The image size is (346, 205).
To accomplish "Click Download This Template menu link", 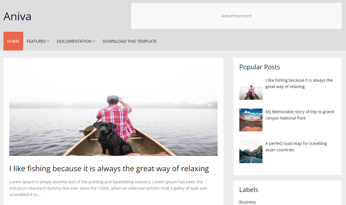I will (129, 41).
